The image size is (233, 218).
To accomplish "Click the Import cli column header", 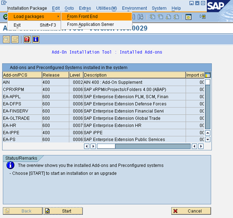I will [195, 75].
